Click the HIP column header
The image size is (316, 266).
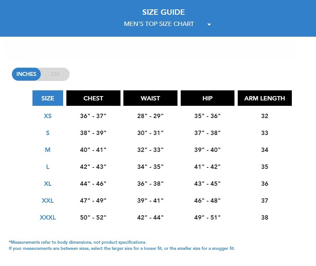click(207, 98)
